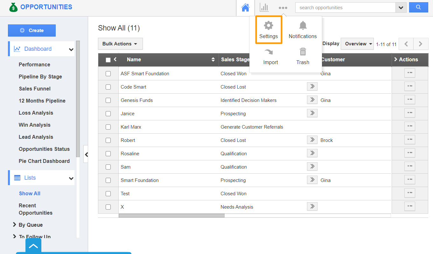Open the Trash view
The width and height of the screenshot is (433, 254).
click(302, 56)
